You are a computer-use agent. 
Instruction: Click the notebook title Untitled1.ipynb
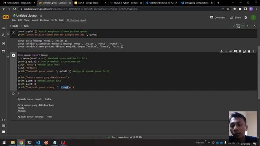click(26, 15)
